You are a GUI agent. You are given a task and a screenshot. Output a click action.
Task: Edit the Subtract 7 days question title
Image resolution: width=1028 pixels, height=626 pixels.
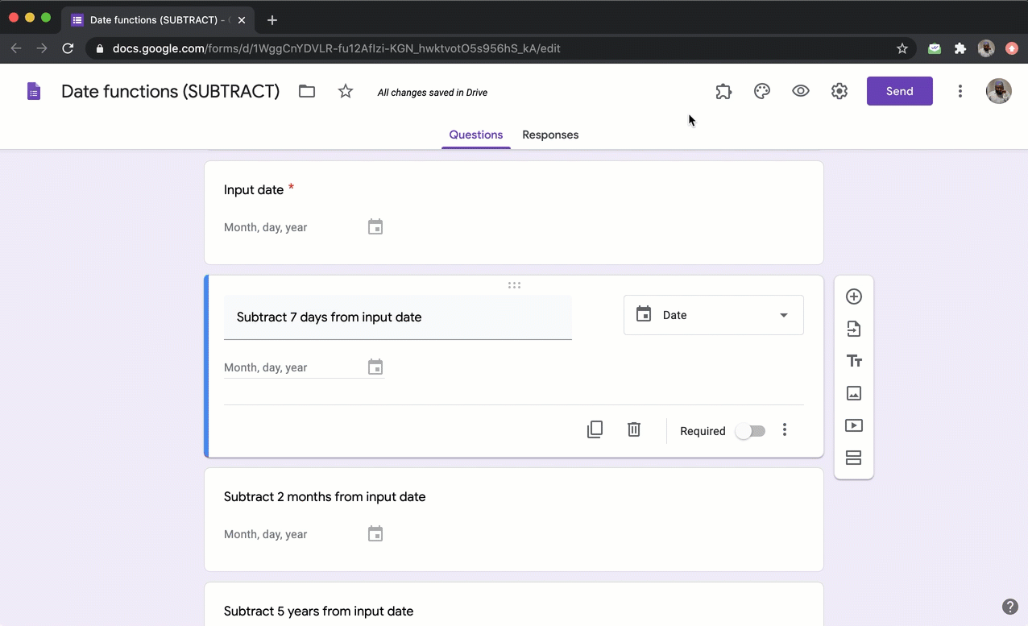(397, 317)
